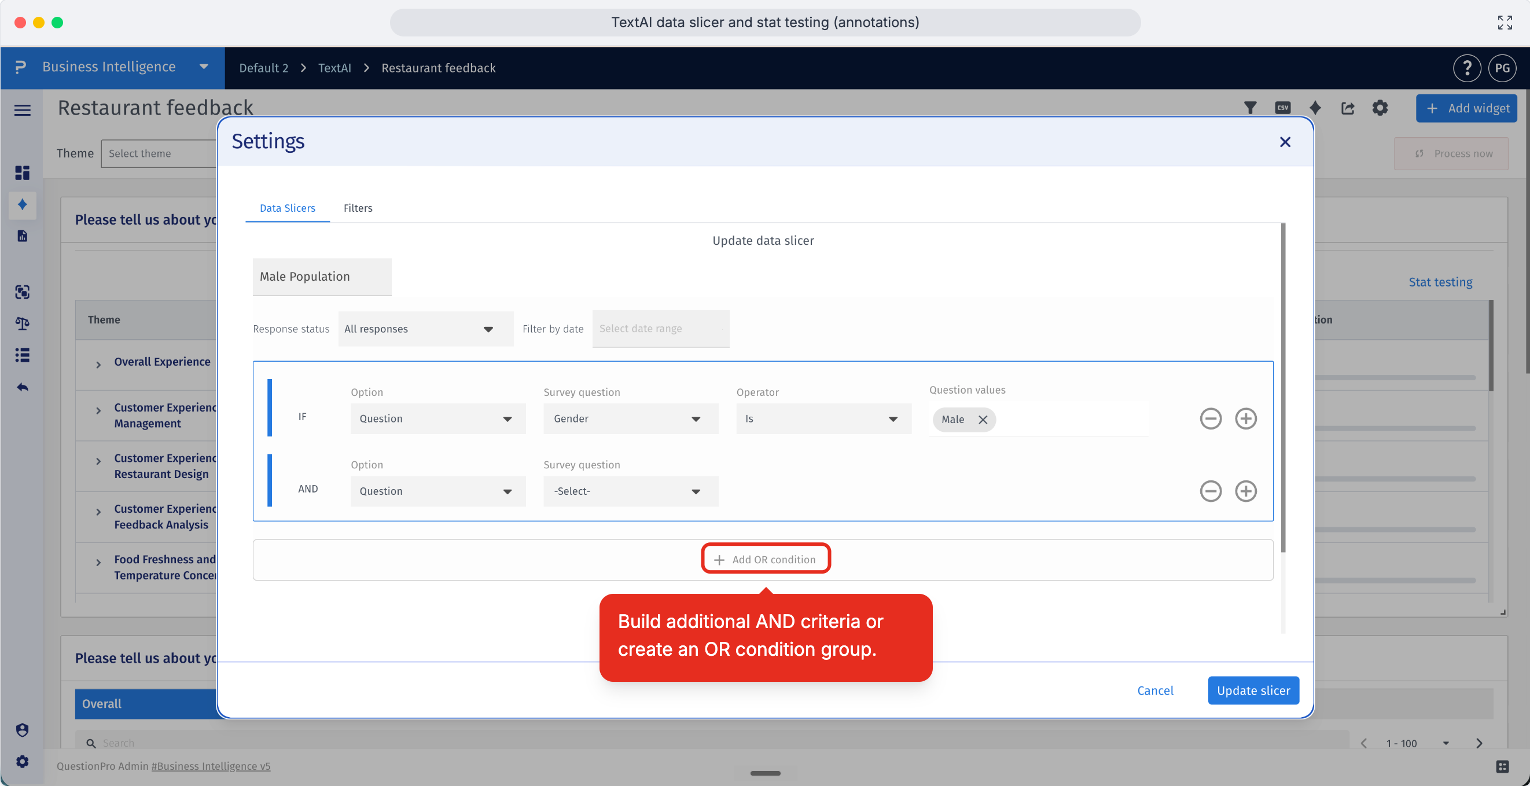This screenshot has width=1530, height=786.
Task: Open the Stat testing link
Action: (x=1440, y=282)
